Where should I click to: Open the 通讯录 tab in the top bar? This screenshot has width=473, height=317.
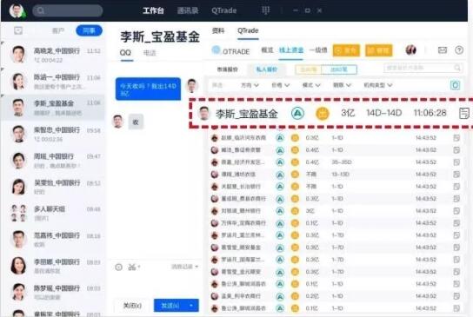[188, 10]
